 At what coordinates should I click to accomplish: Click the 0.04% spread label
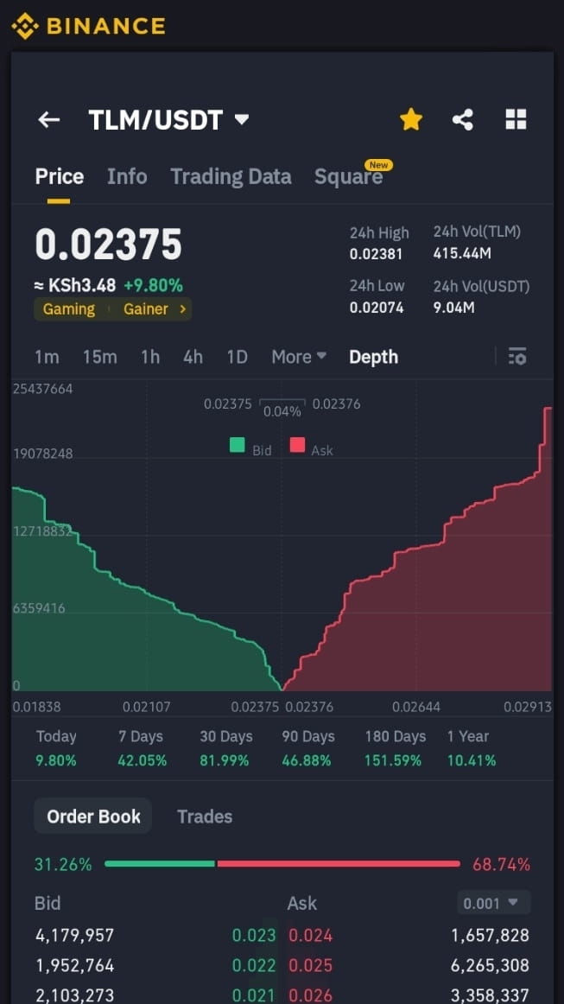click(282, 411)
